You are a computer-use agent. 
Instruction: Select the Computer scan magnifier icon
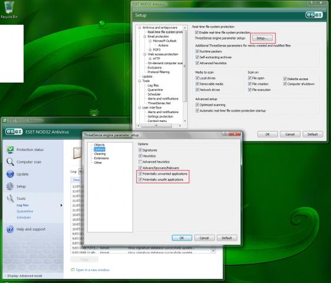pyautogui.click(x=10, y=162)
